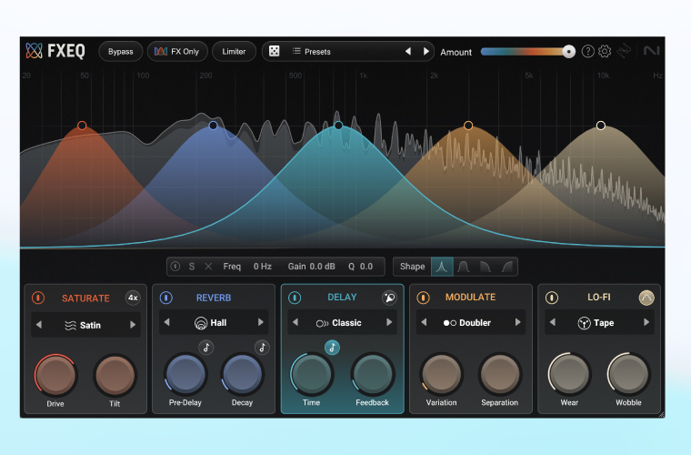Click the Lo-Fi module's top-right curve icon
This screenshot has width=691, height=455.
coord(646,298)
